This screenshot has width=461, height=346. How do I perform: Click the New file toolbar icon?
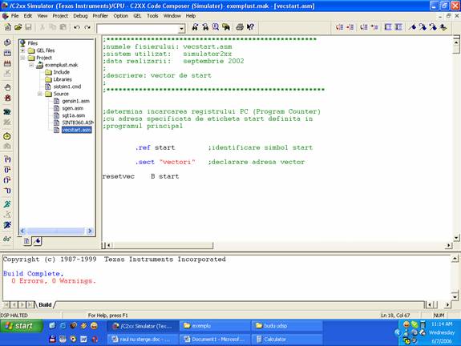[8, 27]
